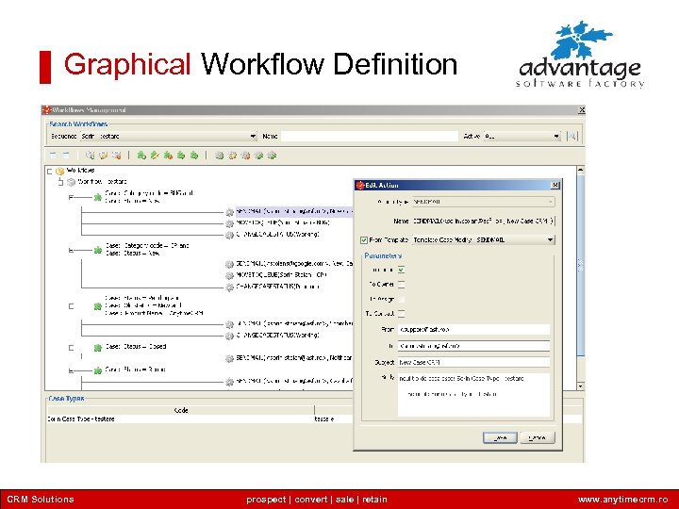The width and height of the screenshot is (679, 509).
Task: Click the second green condition toolbar icon
Action: click(x=155, y=155)
